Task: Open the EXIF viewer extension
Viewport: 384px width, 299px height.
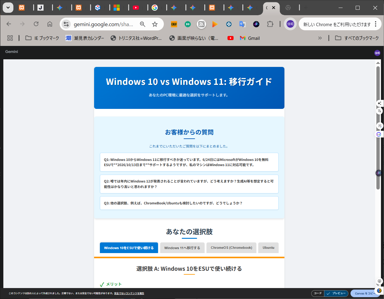Action: tap(174, 24)
